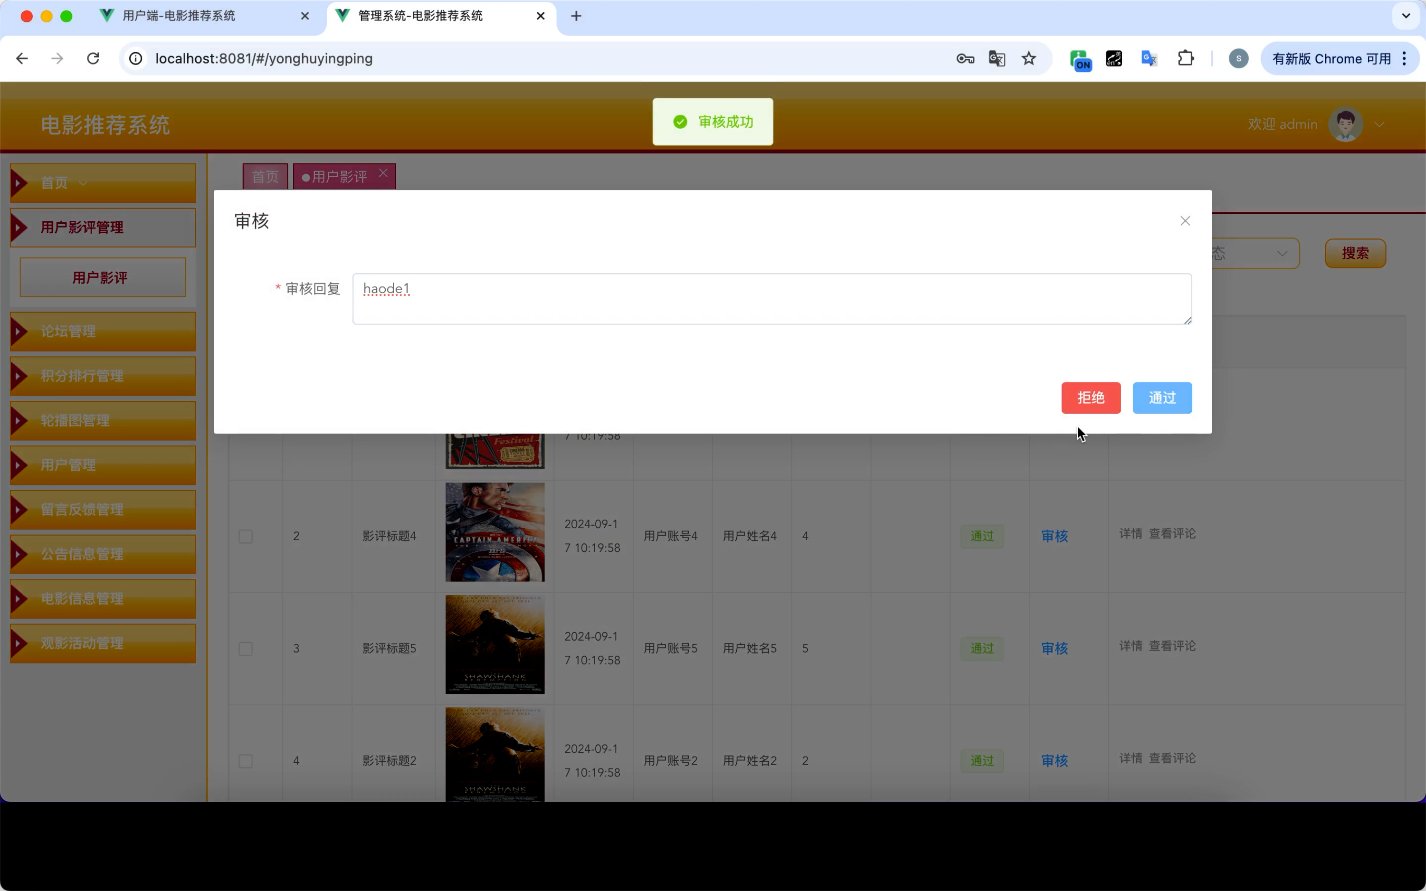Viewport: 1426px width, 891px height.
Task: Open 查看评论 for 影评标题5
Action: tap(1172, 646)
